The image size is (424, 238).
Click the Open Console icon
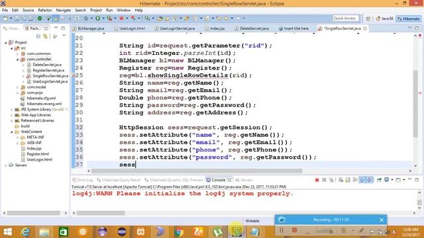pyautogui.click(x=398, y=180)
